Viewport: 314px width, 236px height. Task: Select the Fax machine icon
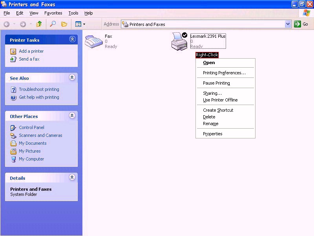click(x=93, y=41)
